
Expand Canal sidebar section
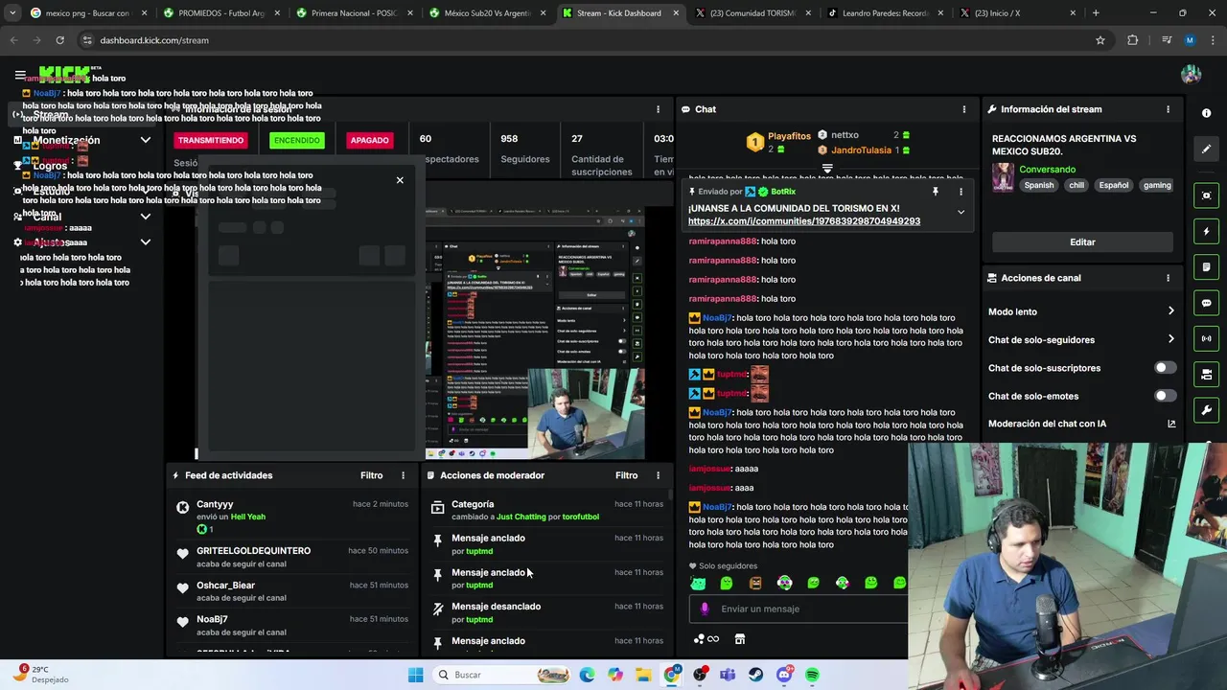[146, 217]
